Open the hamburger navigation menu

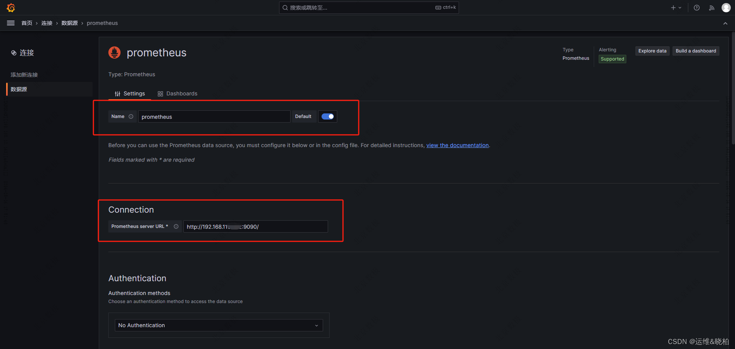click(x=11, y=23)
